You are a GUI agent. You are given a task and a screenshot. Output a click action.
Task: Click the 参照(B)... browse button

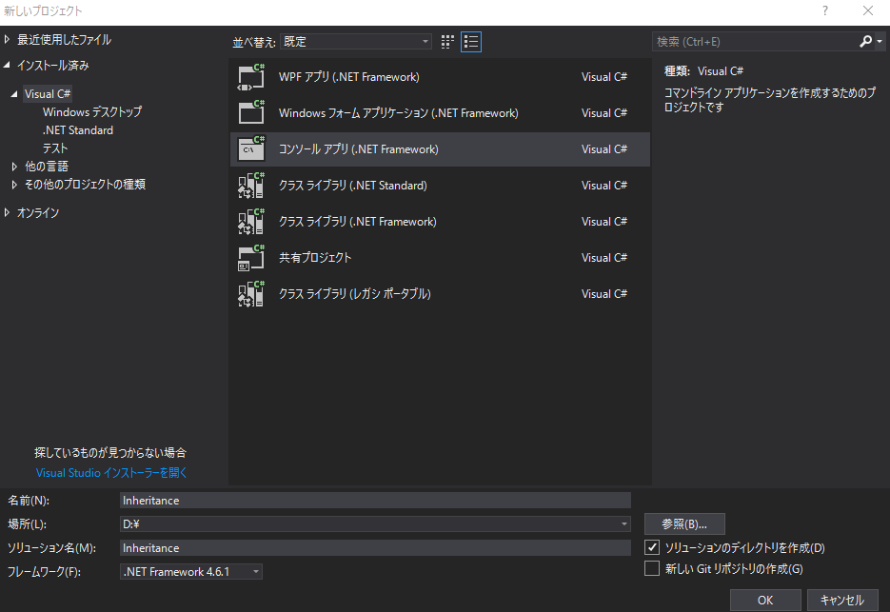(x=684, y=524)
